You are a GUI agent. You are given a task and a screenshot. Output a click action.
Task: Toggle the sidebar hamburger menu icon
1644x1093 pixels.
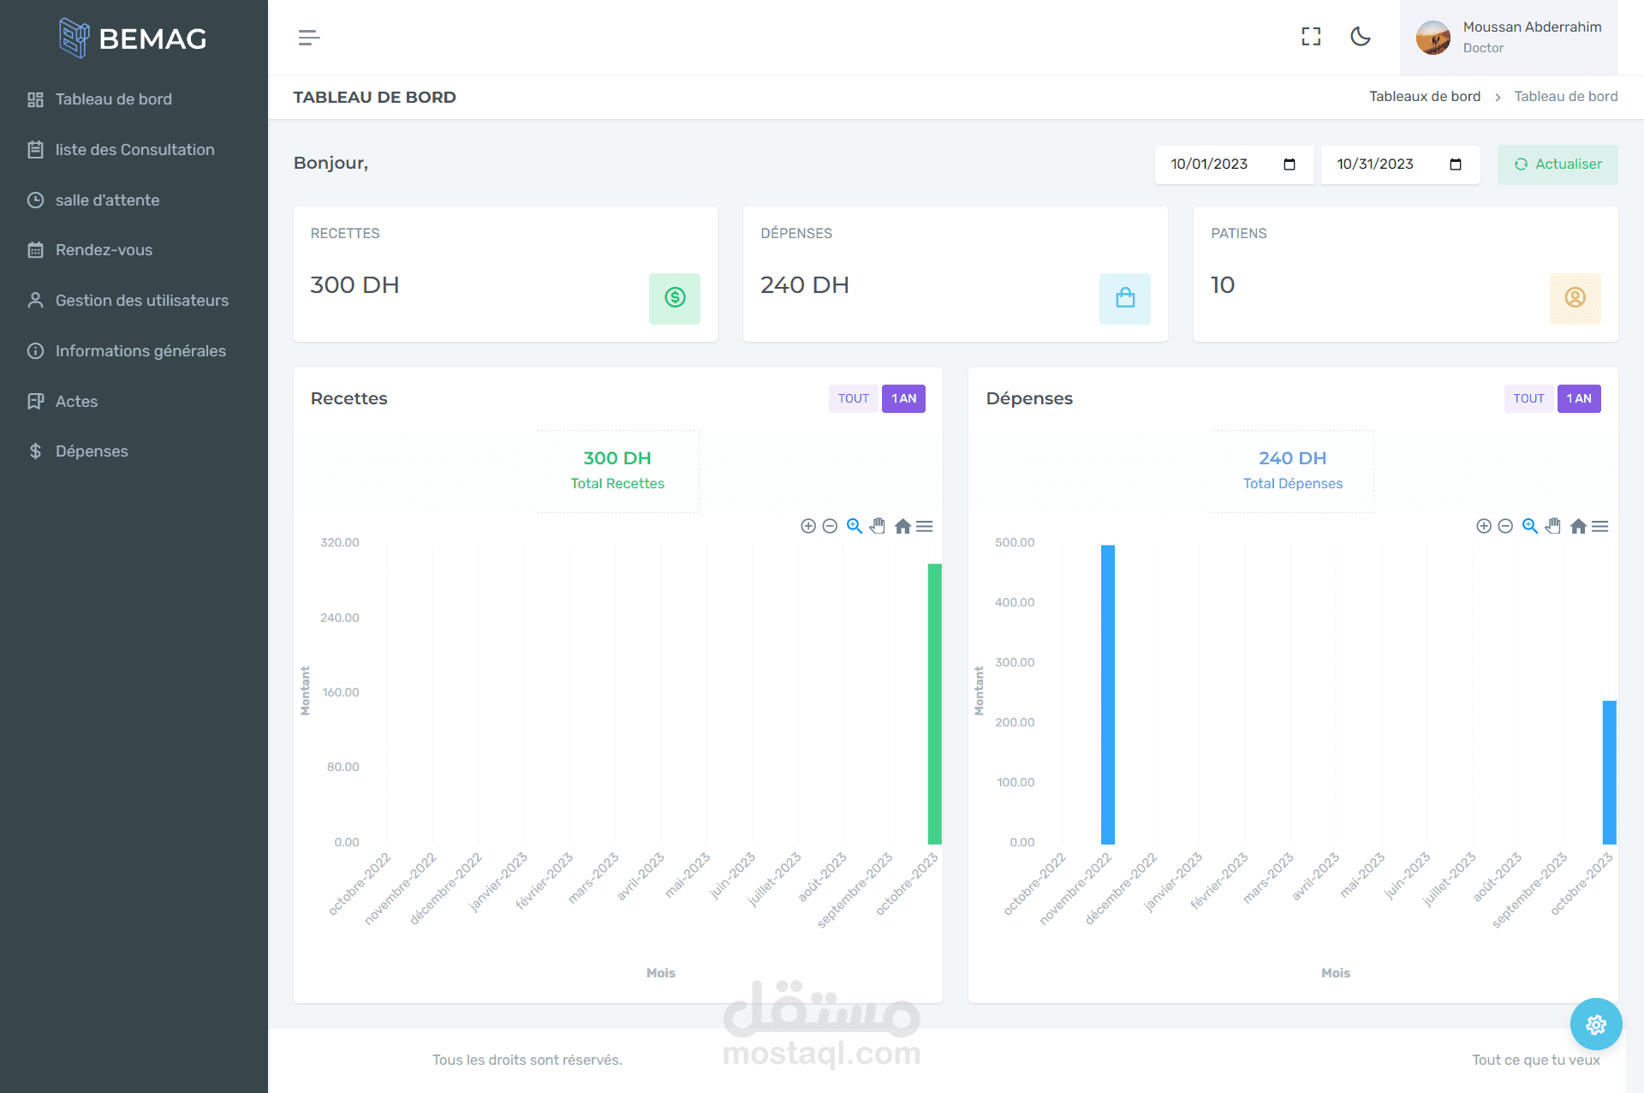tap(309, 38)
